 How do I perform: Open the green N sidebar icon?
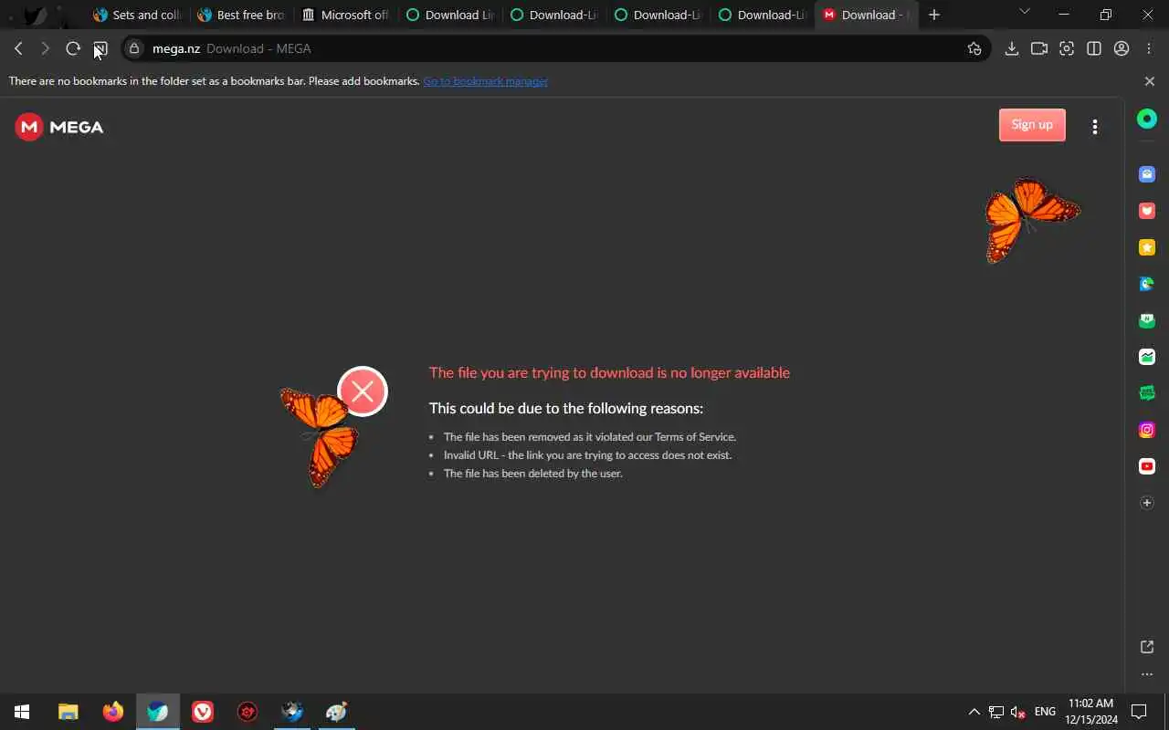(x=1147, y=320)
